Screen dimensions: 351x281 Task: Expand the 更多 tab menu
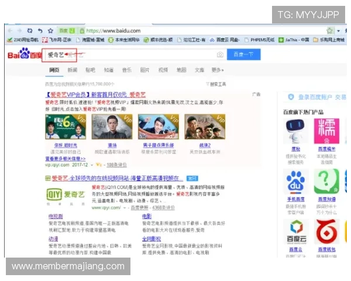coord(218,70)
